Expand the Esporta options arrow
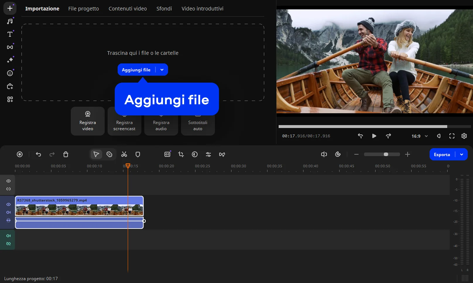The width and height of the screenshot is (473, 283). pyautogui.click(x=462, y=154)
